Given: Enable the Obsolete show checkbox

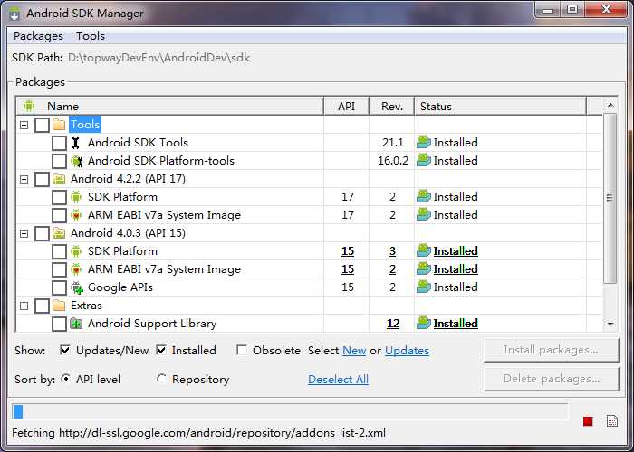Looking at the screenshot, I should pyautogui.click(x=242, y=350).
